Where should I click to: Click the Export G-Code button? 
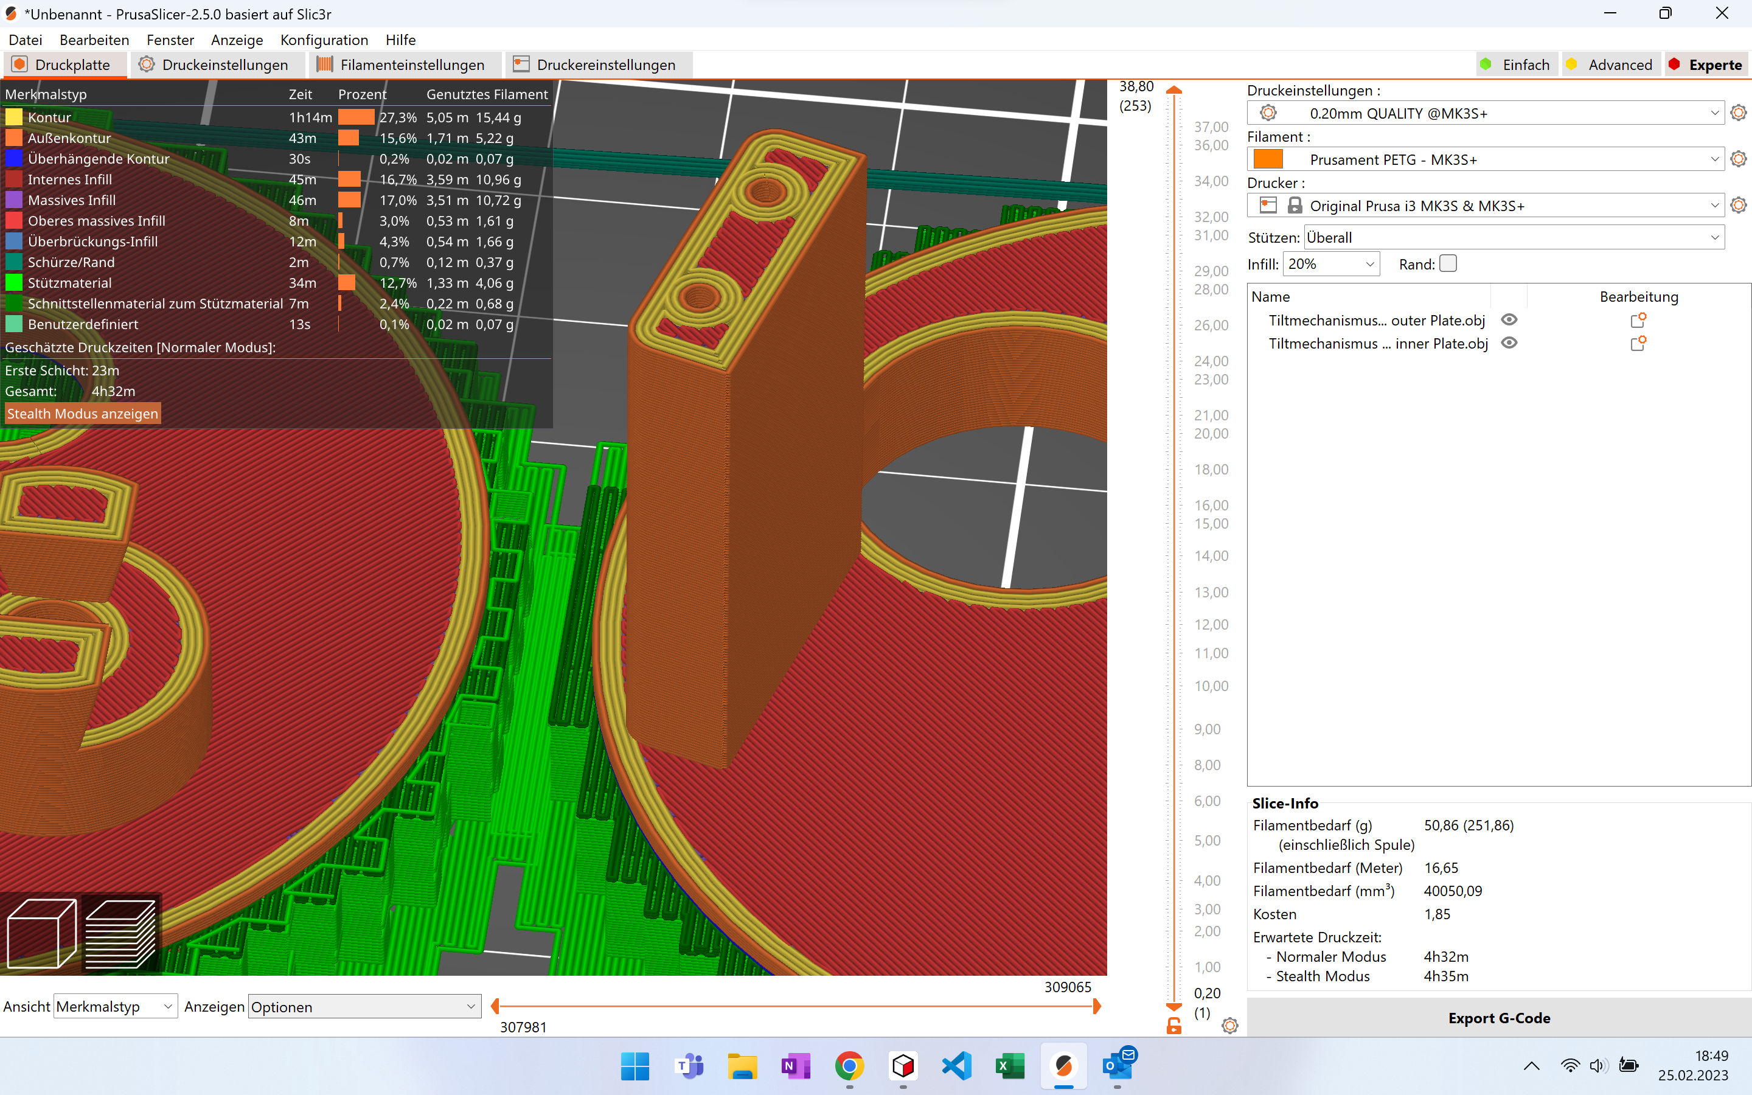coord(1498,1018)
